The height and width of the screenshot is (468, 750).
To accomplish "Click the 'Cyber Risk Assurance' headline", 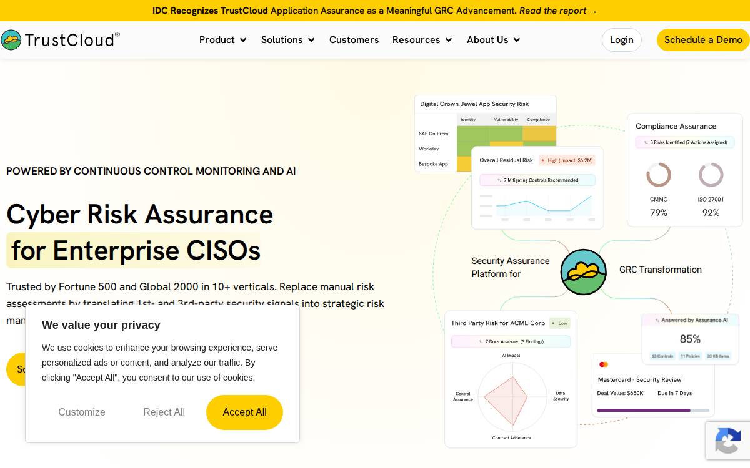I will (x=140, y=214).
